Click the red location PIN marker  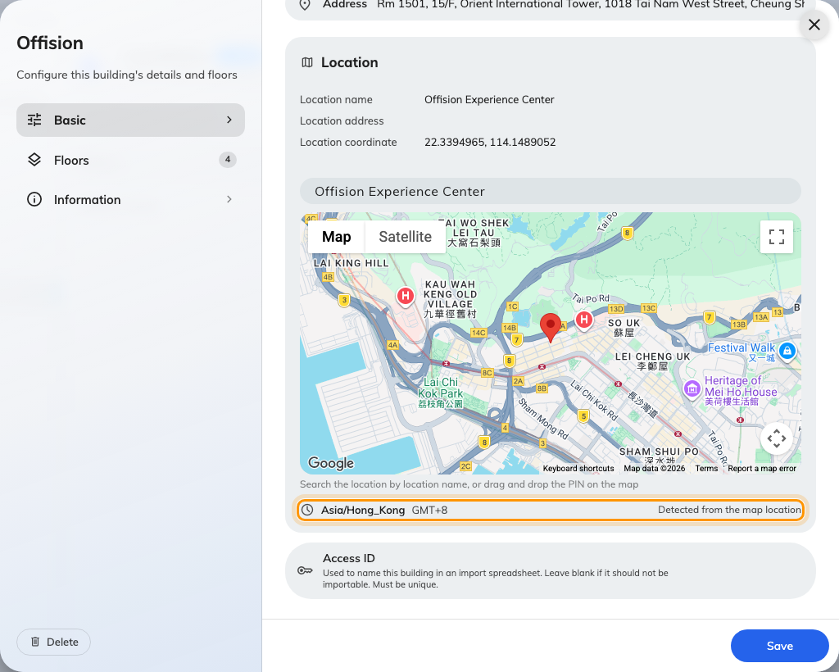click(x=550, y=328)
